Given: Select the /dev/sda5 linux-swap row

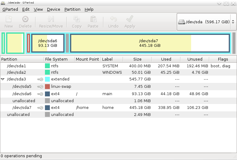Looking at the screenshot, I should tap(21, 87).
